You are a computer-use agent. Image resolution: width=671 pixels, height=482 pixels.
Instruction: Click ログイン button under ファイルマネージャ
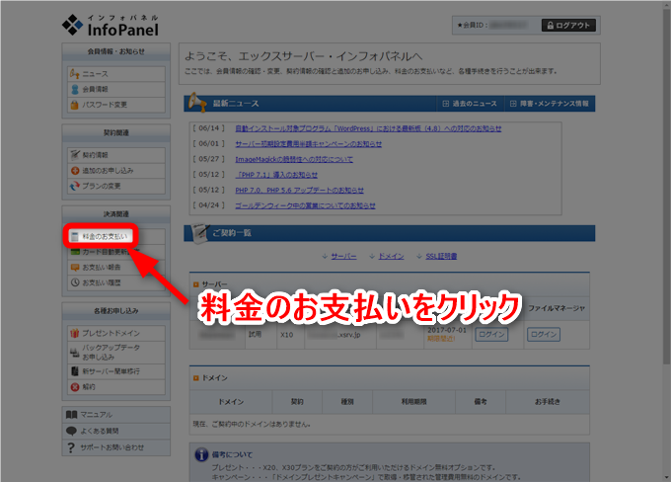pos(544,334)
